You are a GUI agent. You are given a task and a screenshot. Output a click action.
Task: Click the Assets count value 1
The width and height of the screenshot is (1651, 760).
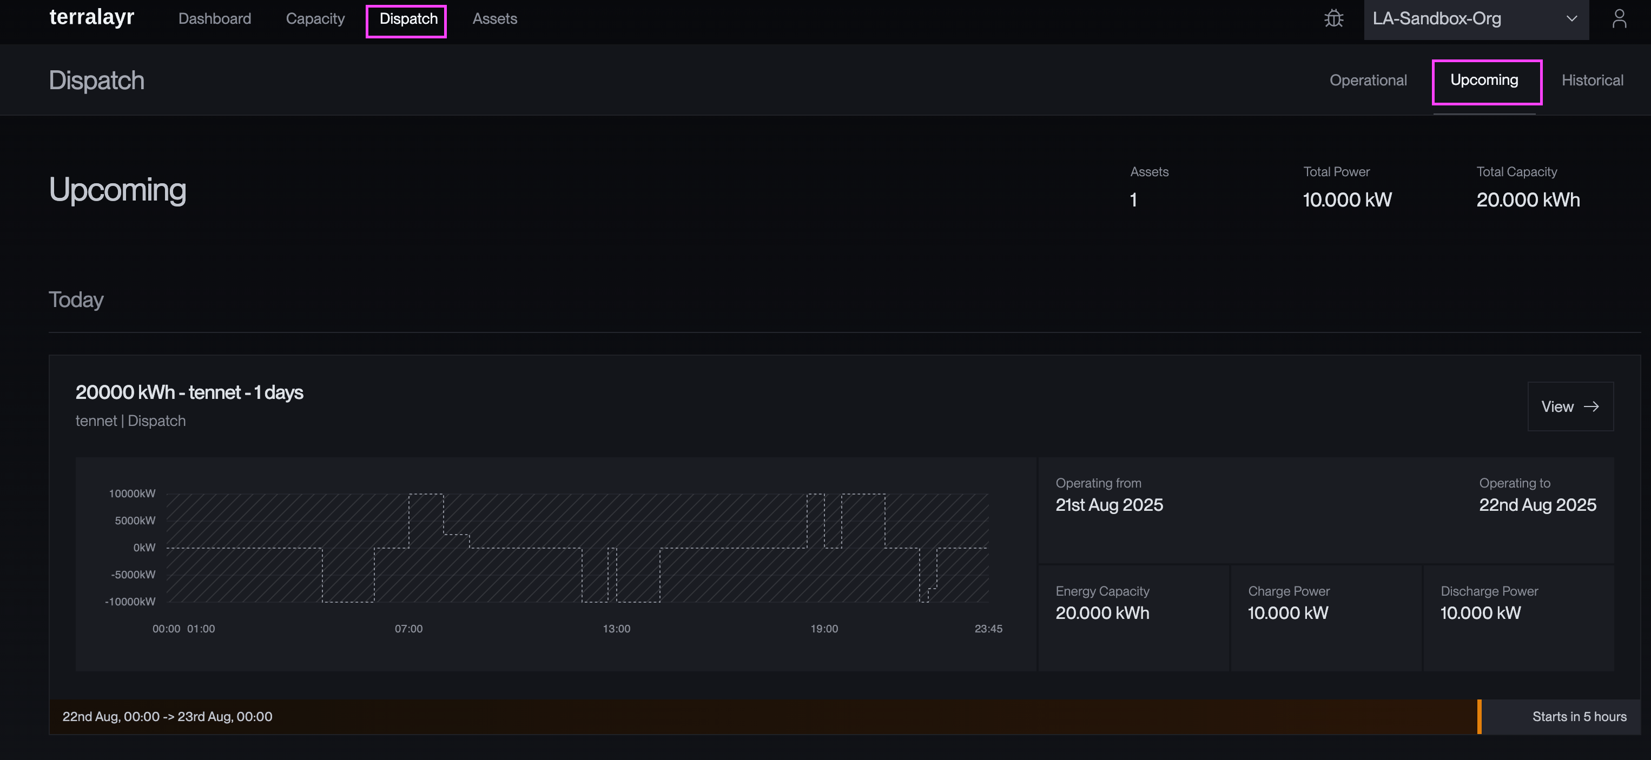[x=1133, y=200]
